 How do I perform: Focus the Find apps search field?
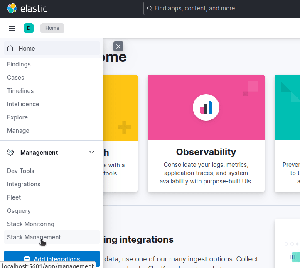coord(221,8)
